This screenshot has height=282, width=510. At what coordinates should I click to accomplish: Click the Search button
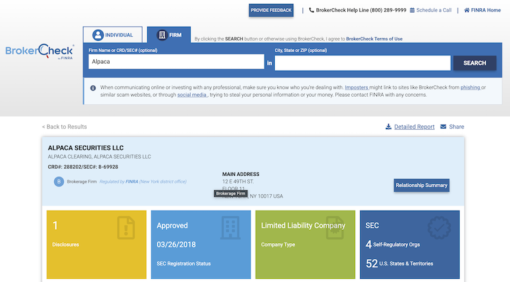(474, 63)
